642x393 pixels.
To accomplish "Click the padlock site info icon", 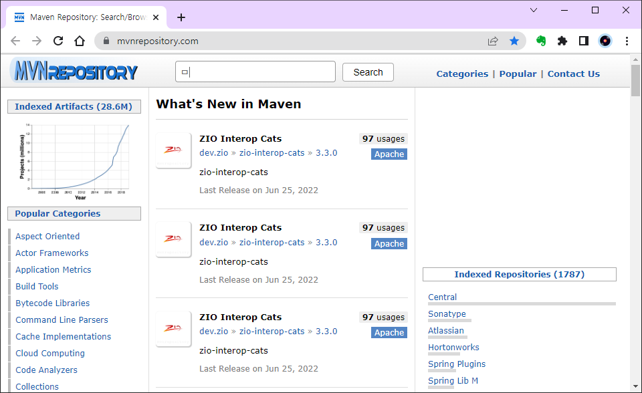I will 106,41.
